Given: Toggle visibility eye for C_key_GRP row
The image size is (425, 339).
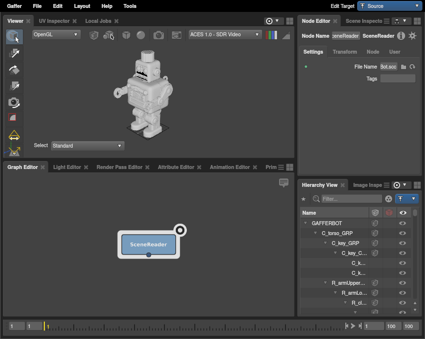Looking at the screenshot, I should 403,243.
